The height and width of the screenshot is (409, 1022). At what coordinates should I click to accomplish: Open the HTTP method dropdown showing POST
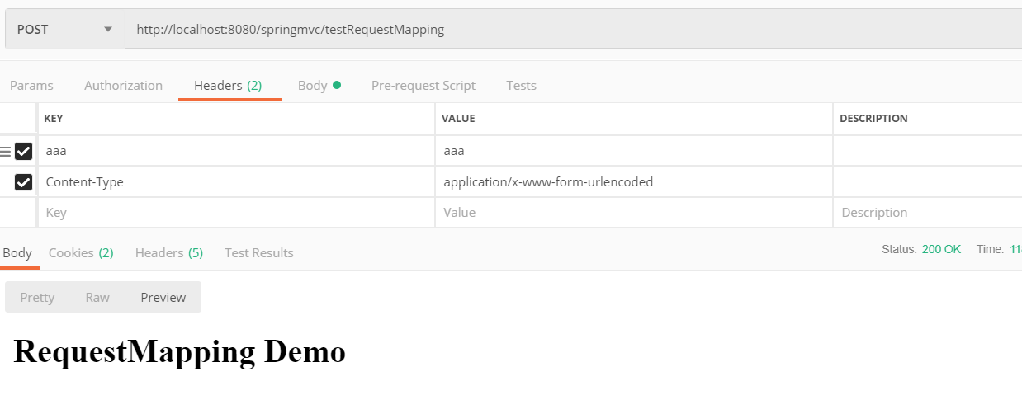[x=64, y=30]
